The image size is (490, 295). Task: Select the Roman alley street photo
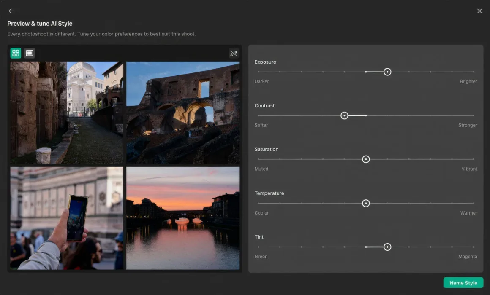coord(67,113)
